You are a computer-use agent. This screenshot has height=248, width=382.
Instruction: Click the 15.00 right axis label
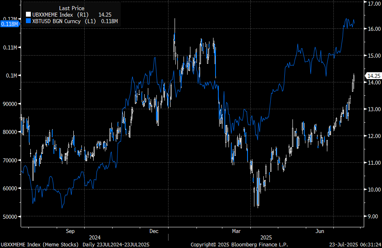pos(374,56)
